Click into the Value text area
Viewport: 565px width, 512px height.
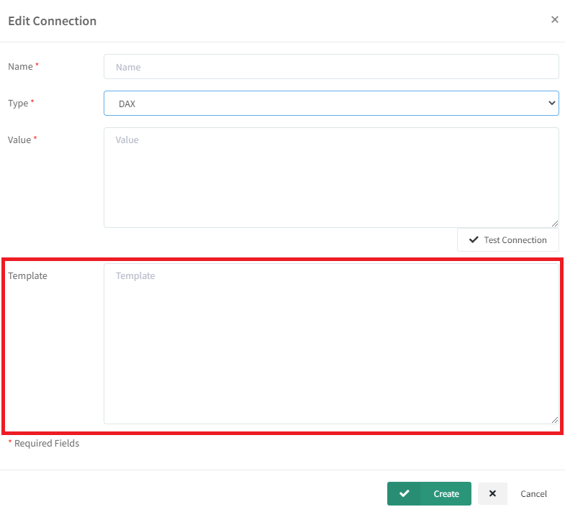pyautogui.click(x=331, y=178)
